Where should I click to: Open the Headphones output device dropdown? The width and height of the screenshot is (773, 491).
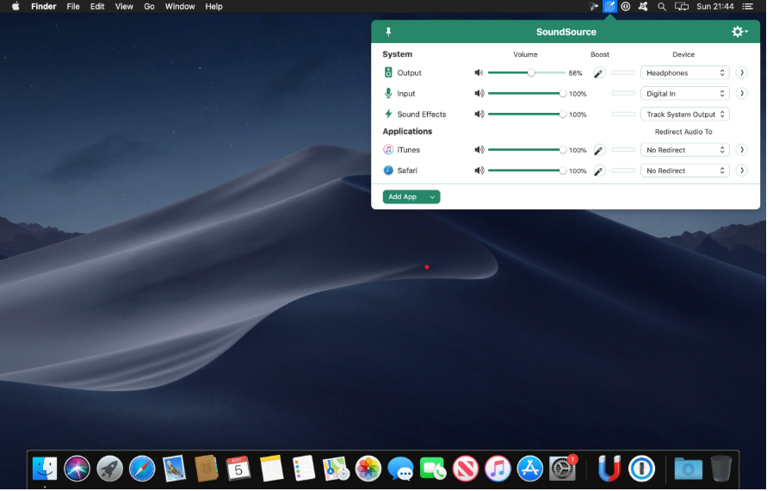[684, 73]
